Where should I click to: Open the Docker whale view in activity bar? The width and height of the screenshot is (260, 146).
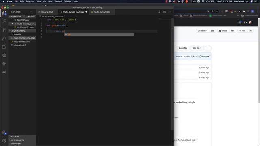[x=4, y=72]
